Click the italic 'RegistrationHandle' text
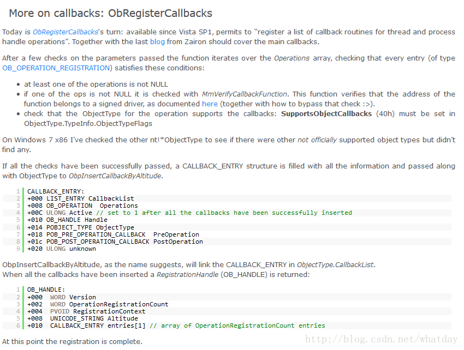Image resolution: width=464 pixels, height=350 pixels. coord(187,275)
